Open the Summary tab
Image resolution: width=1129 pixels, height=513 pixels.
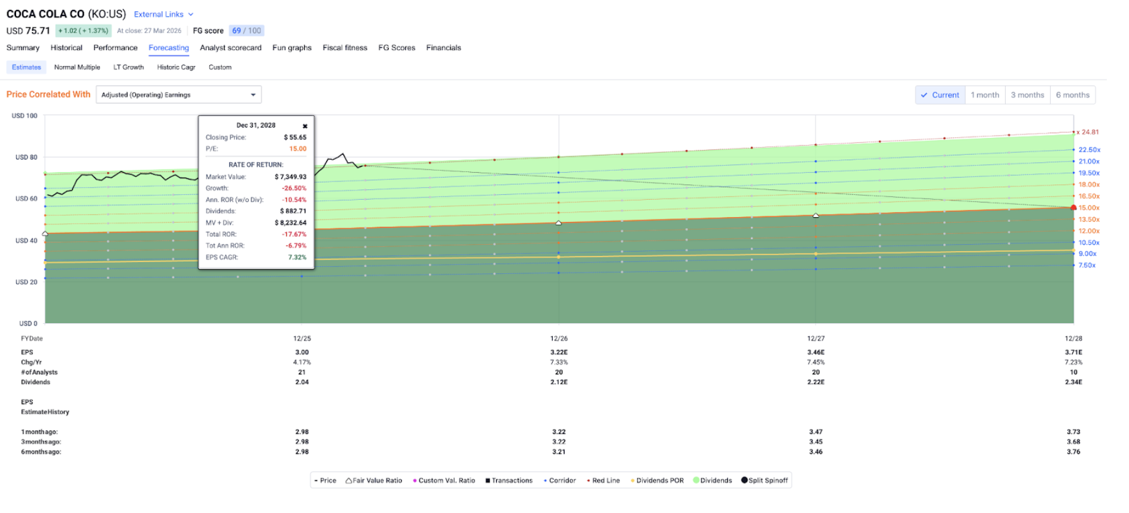(23, 47)
